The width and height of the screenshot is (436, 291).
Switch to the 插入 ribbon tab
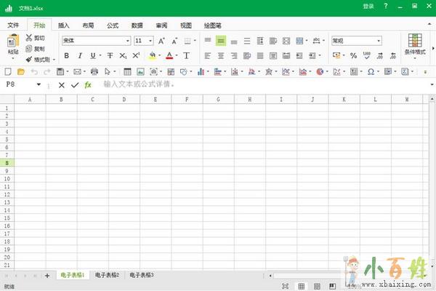pos(64,24)
